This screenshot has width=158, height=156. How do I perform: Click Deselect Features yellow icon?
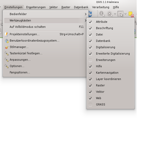tap(131, 14)
